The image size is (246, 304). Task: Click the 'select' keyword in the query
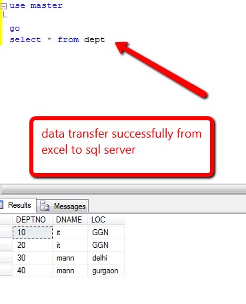25,39
